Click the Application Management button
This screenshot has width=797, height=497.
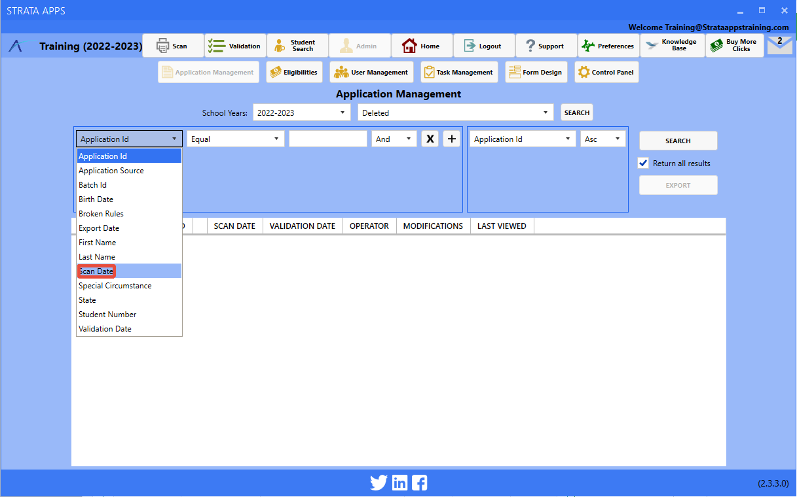point(208,72)
